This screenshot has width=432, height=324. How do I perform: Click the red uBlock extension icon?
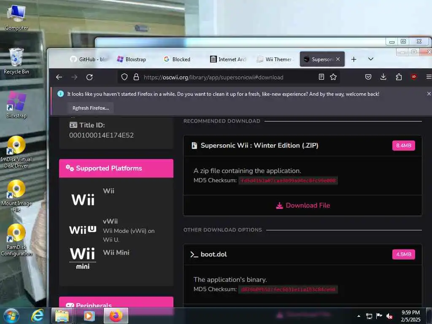[x=413, y=77]
